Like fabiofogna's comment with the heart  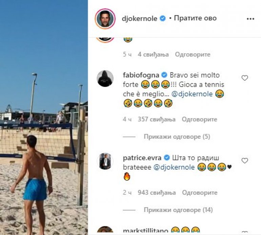click(x=244, y=78)
